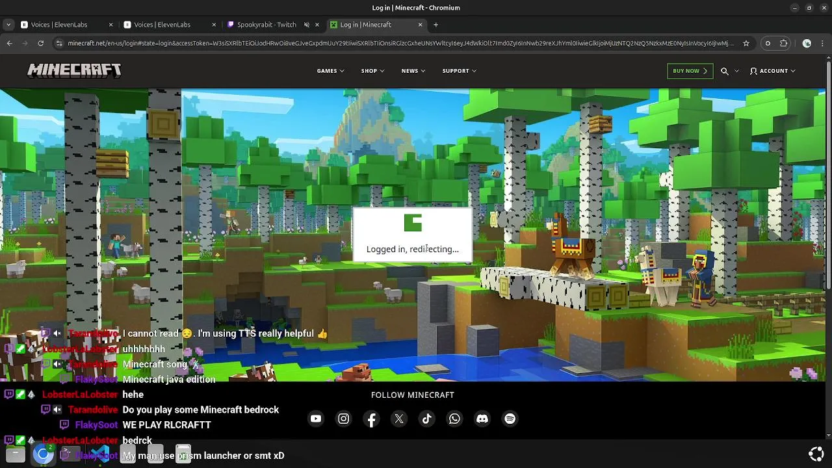This screenshot has width=832, height=468.
Task: Open the X (Twitter) social link
Action: coord(399,419)
